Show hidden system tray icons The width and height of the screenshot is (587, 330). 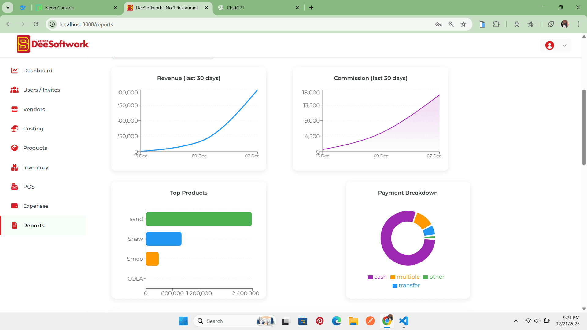[516, 321]
